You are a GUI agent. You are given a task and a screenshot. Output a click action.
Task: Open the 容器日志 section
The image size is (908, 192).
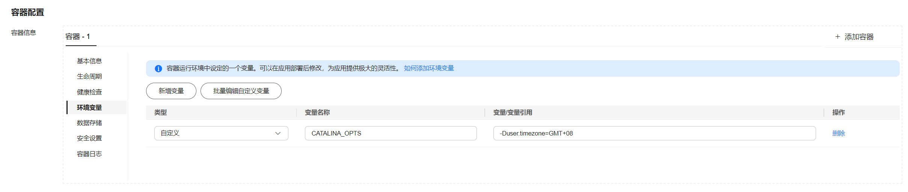pyautogui.click(x=89, y=154)
